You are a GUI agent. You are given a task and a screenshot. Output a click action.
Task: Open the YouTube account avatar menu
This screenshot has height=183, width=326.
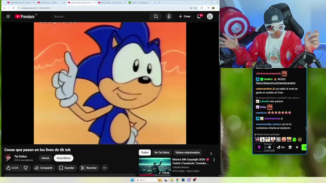[x=210, y=16]
